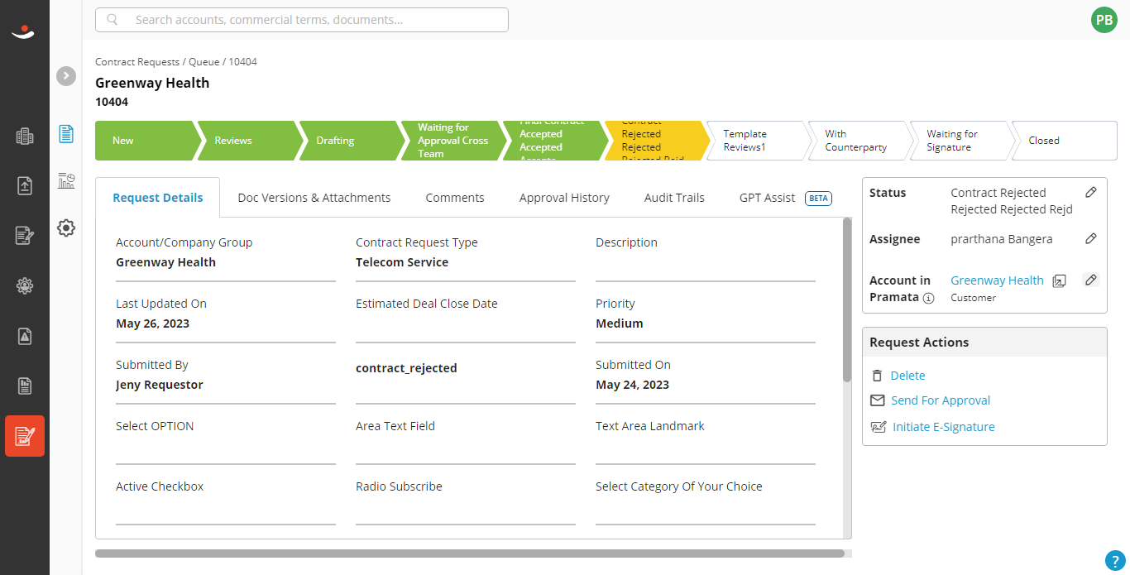Select the highlighted contract requests sidebar icon
This screenshot has height=575, width=1130.
tap(25, 436)
